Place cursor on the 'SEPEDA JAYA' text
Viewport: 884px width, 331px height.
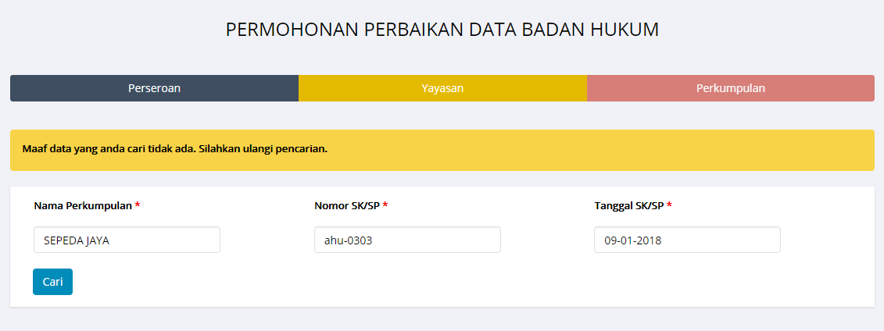click(x=77, y=240)
